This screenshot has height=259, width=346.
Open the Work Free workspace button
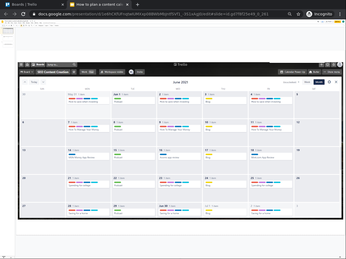tap(88, 72)
